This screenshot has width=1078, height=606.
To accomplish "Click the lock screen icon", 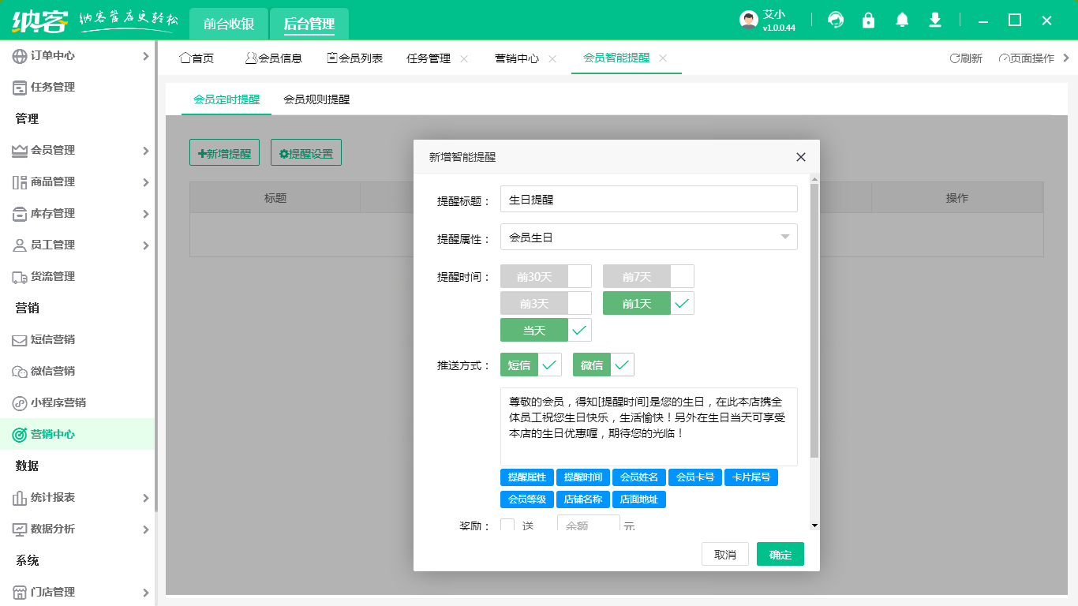I will pyautogui.click(x=869, y=21).
